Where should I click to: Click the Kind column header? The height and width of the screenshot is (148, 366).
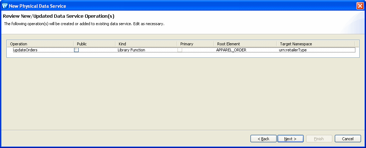click(146, 44)
